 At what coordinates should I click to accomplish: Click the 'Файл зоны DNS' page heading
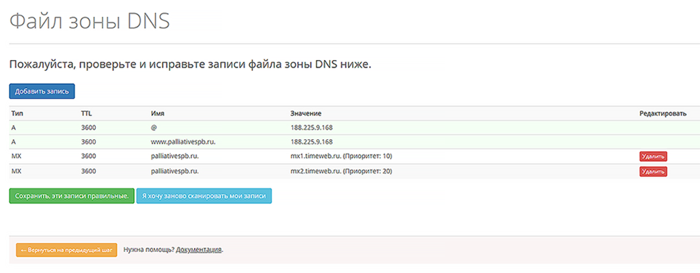click(x=89, y=21)
